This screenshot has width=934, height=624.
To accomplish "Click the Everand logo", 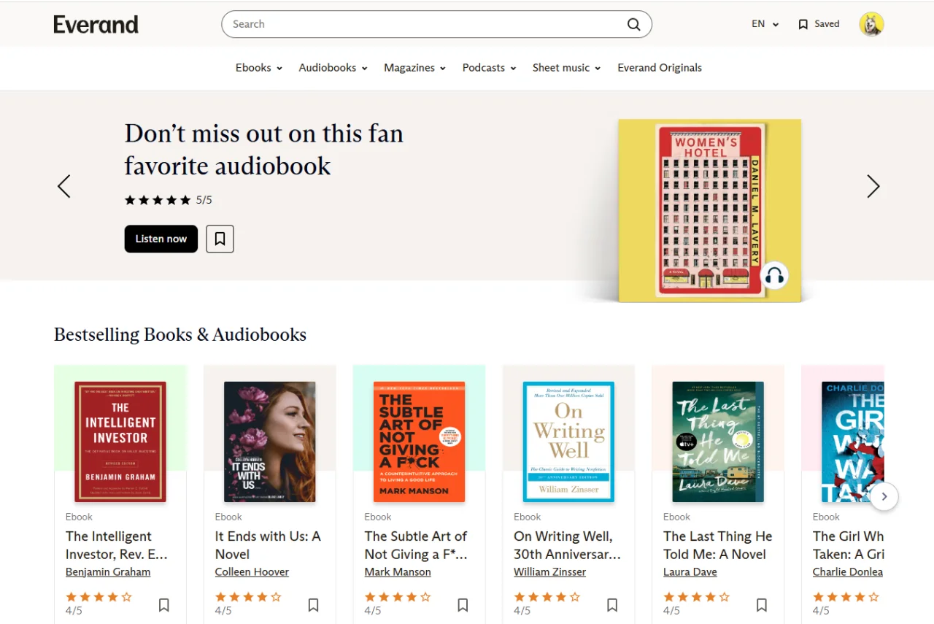I will click(x=96, y=24).
